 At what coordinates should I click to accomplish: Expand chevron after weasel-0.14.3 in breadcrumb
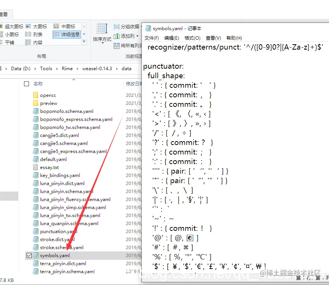pos(117,69)
